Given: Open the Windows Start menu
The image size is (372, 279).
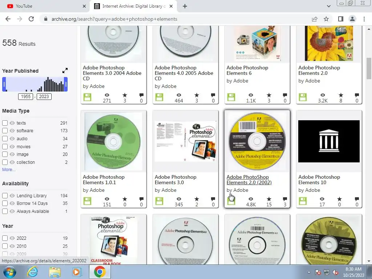Looking at the screenshot, I should (x=10, y=272).
